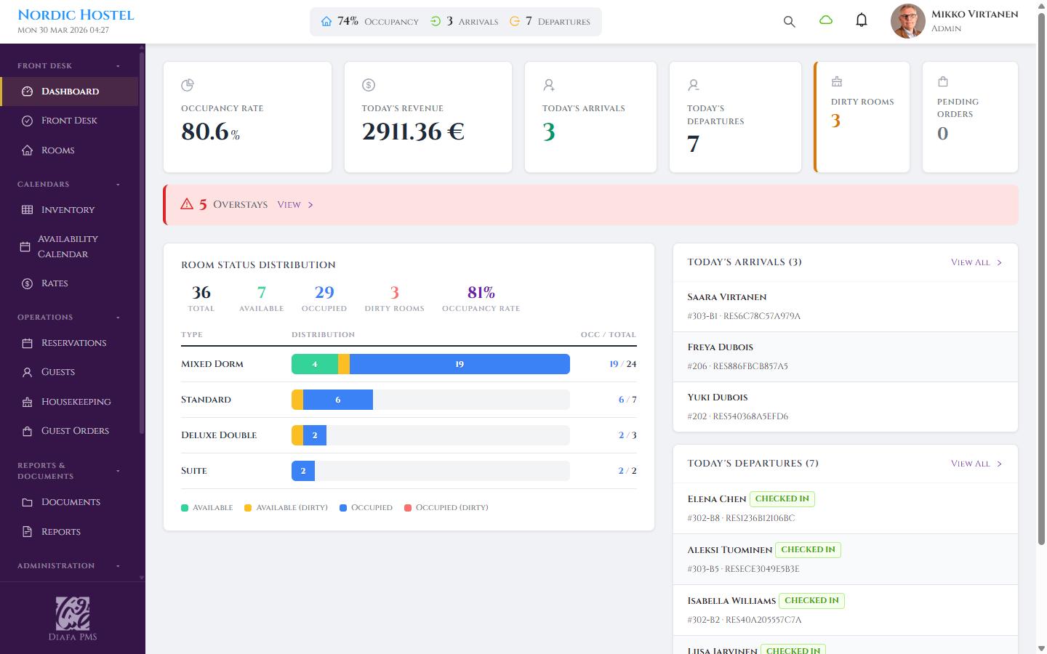The height and width of the screenshot is (654, 1047).
Task: Click Today's Revenue coin icon
Action: click(369, 85)
